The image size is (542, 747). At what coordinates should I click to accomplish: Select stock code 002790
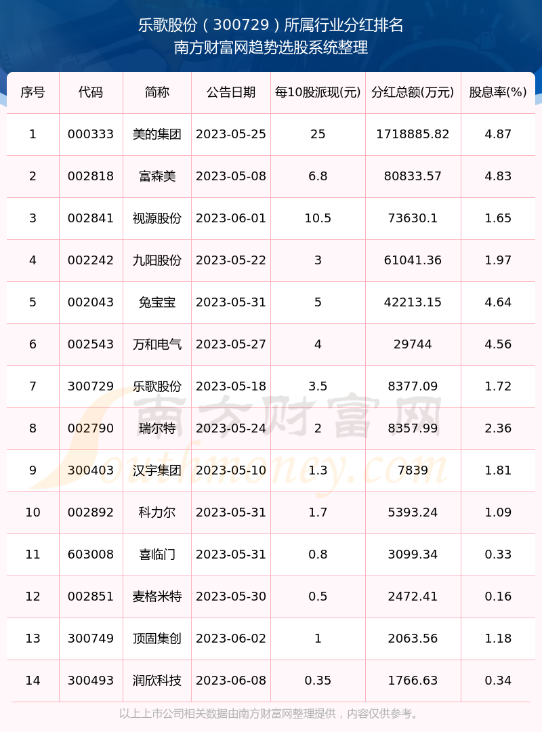pos(91,428)
